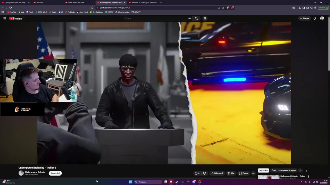The image size is (330, 185).
Task: Open Brave Shields lion icon
Action: [228, 8]
